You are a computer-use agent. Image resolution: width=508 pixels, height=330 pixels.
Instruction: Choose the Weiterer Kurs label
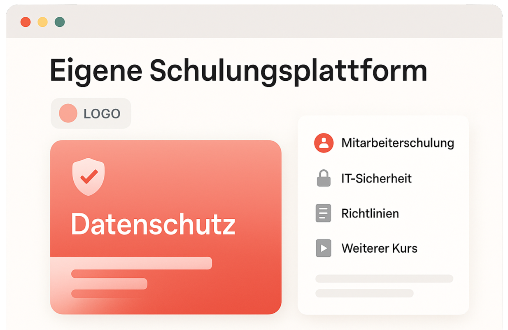[x=379, y=248]
